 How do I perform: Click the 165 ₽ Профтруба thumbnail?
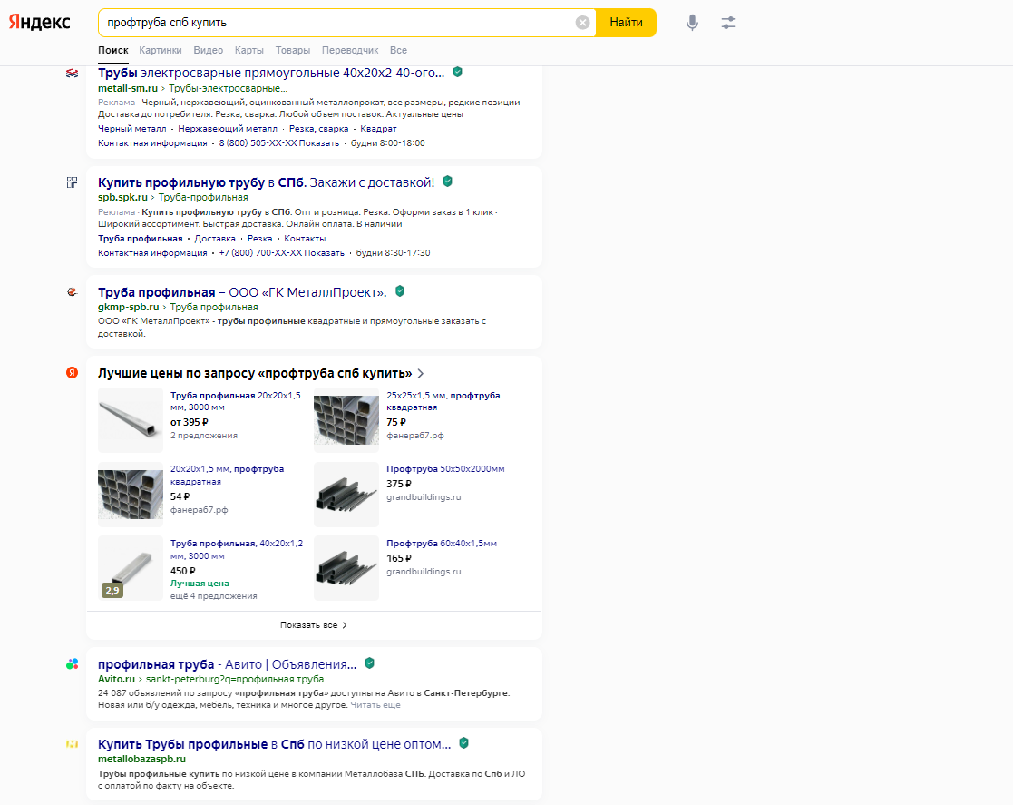[346, 568]
